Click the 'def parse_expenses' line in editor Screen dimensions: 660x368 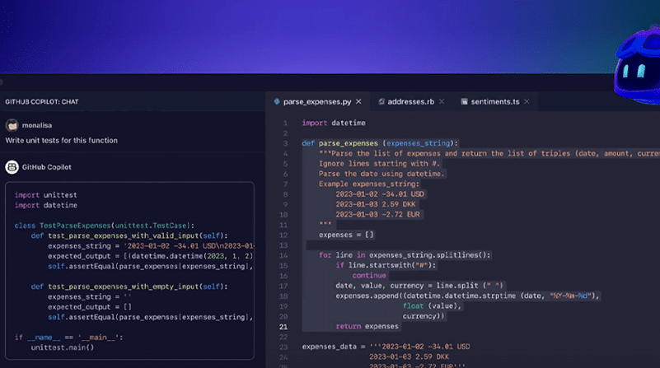pos(380,143)
